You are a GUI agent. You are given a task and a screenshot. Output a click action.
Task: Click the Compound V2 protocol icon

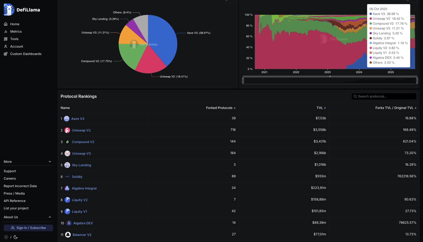click(67, 142)
